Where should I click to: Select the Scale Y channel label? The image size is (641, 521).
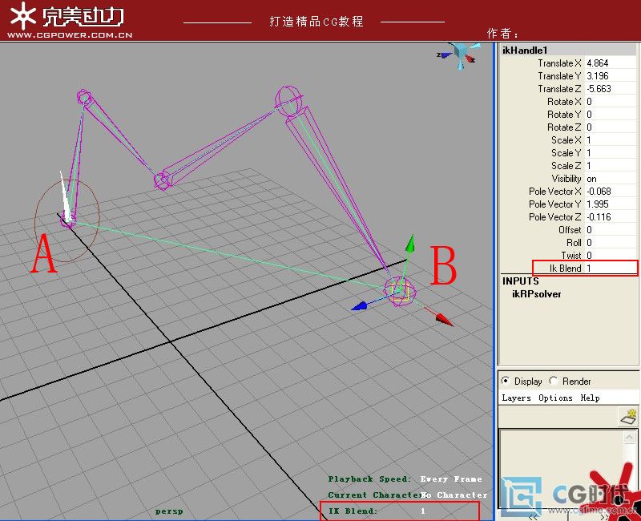tap(566, 152)
